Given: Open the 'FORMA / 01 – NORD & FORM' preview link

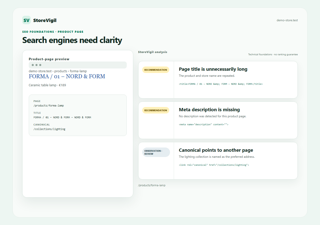Looking at the screenshot, I should 67,76.
